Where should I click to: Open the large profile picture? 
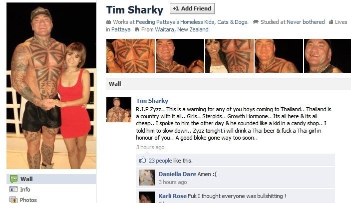[x=51, y=86]
